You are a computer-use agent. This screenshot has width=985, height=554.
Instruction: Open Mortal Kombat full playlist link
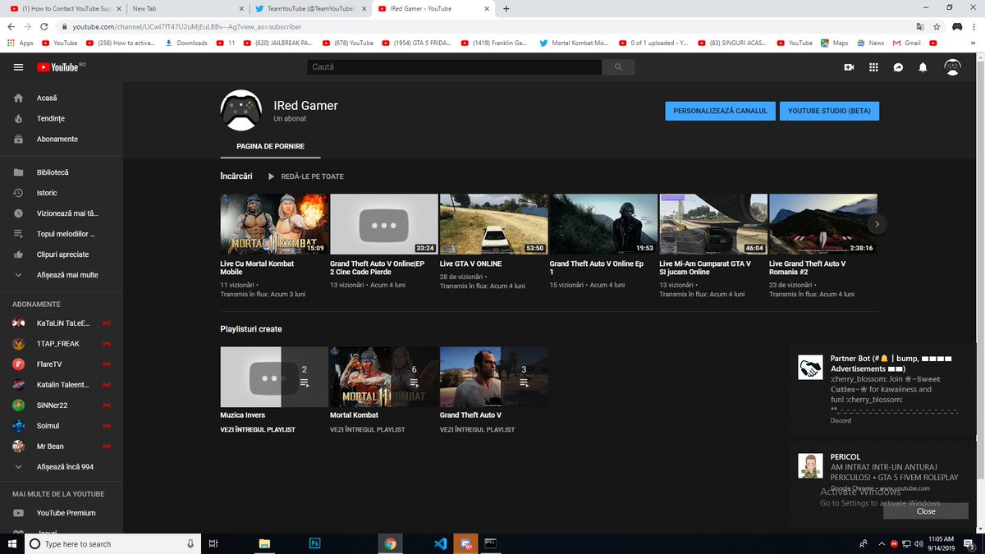click(367, 430)
